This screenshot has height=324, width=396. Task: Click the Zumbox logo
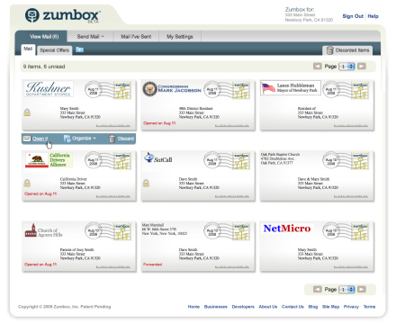[62, 15]
